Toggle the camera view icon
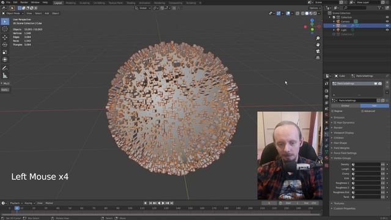Image resolution: width=391 pixels, height=220 pixels. (x=318, y=51)
